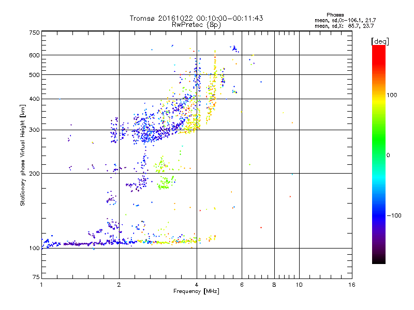This screenshot has width=414, height=310.
Task: Click the x-axis label 'Frequency [MHz]'
Action: point(196,291)
